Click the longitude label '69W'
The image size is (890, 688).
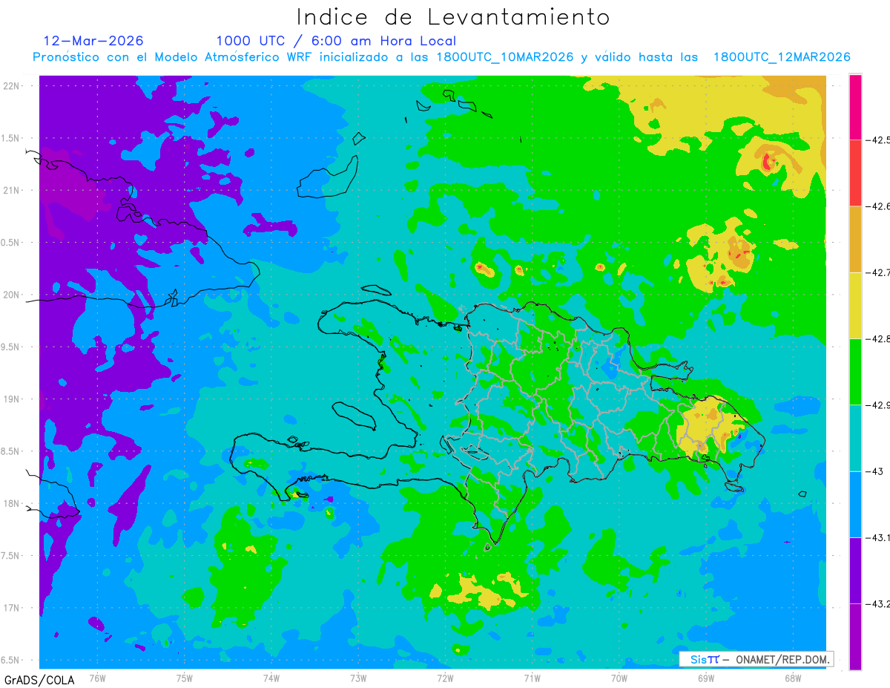[706, 677]
